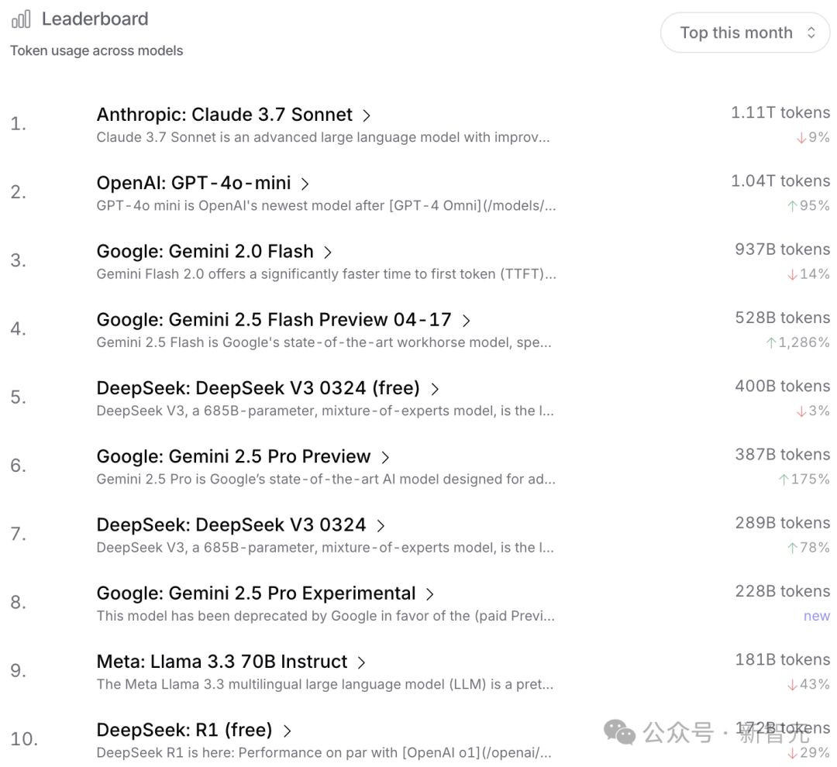Viewport: 837px width, 767px height.
Task: Click the "1,286%" increase figure
Action: coord(798,342)
